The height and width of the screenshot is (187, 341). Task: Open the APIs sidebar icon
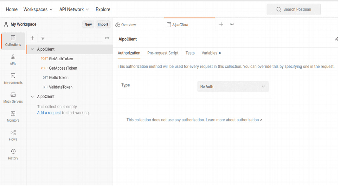(13, 60)
